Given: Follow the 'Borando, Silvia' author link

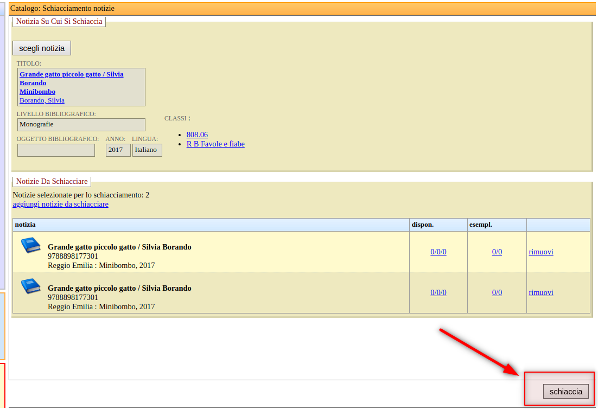Looking at the screenshot, I should coord(42,100).
